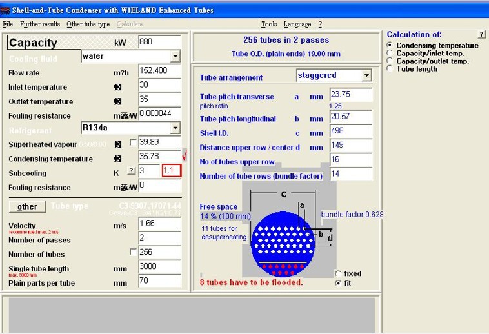The height and width of the screenshot is (334, 489).
Task: Click the application icon in the title bar
Action: (5, 10)
